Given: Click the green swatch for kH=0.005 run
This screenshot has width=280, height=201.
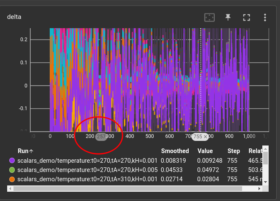Looking at the screenshot, I should tap(12, 170).
